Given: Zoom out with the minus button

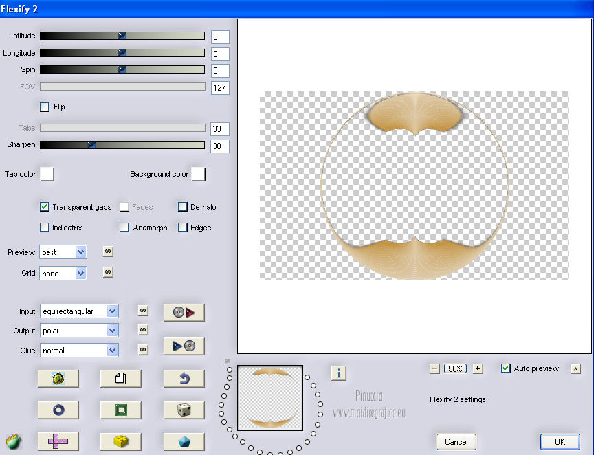Looking at the screenshot, I should point(434,368).
